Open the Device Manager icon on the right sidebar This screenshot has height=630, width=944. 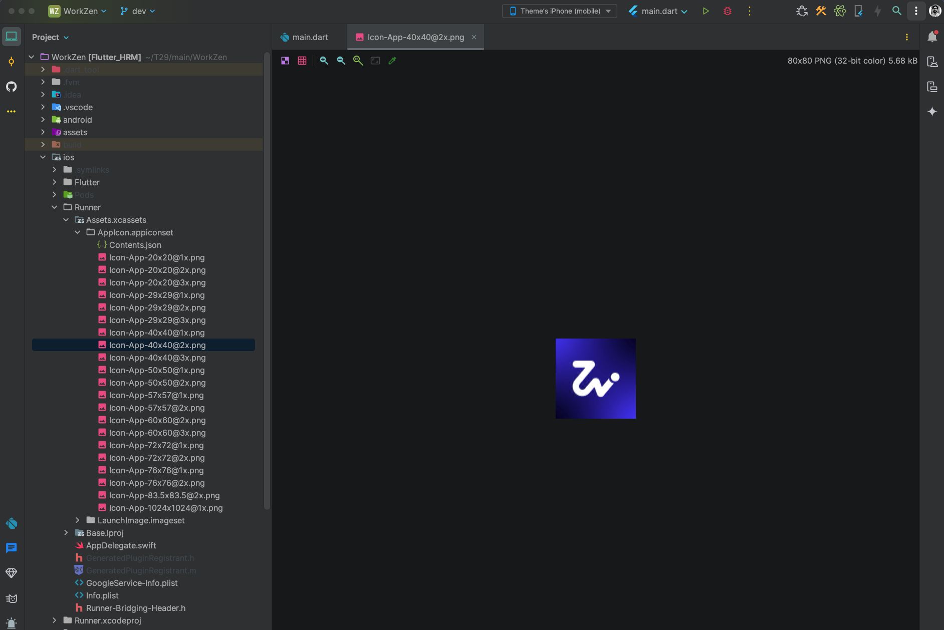[x=932, y=62]
